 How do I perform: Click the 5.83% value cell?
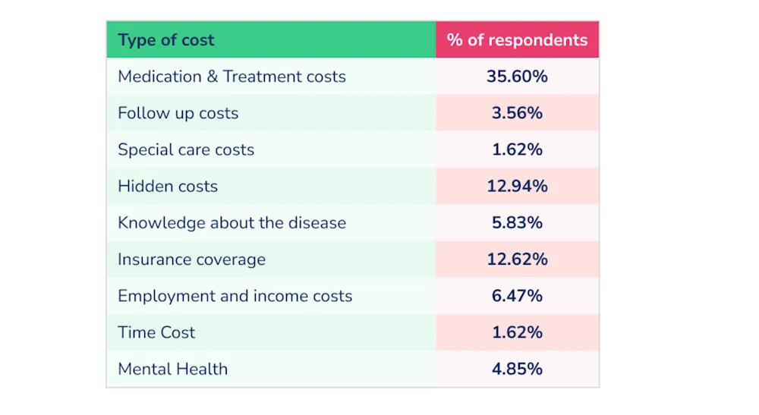tap(517, 222)
